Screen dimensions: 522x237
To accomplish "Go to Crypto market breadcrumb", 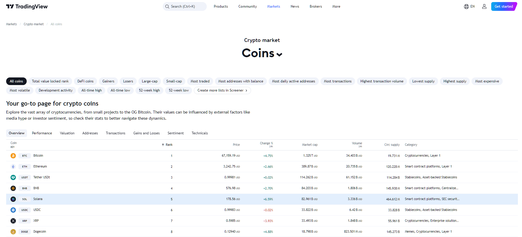I will click(x=34, y=24).
